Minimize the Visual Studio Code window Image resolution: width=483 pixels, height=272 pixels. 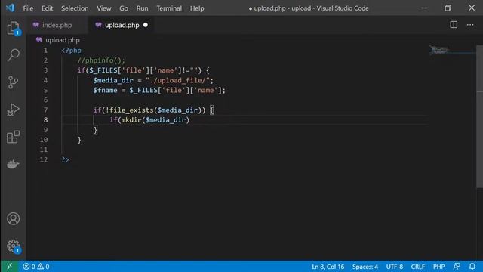pos(424,8)
